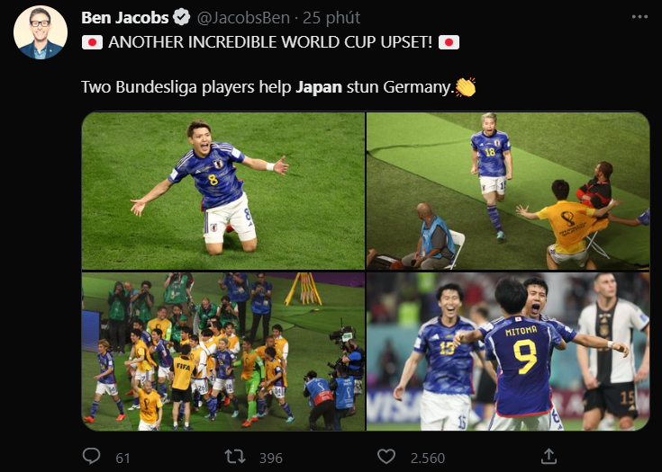
Task: Click the bold word "Japan" in the tweet
Action: [319, 87]
